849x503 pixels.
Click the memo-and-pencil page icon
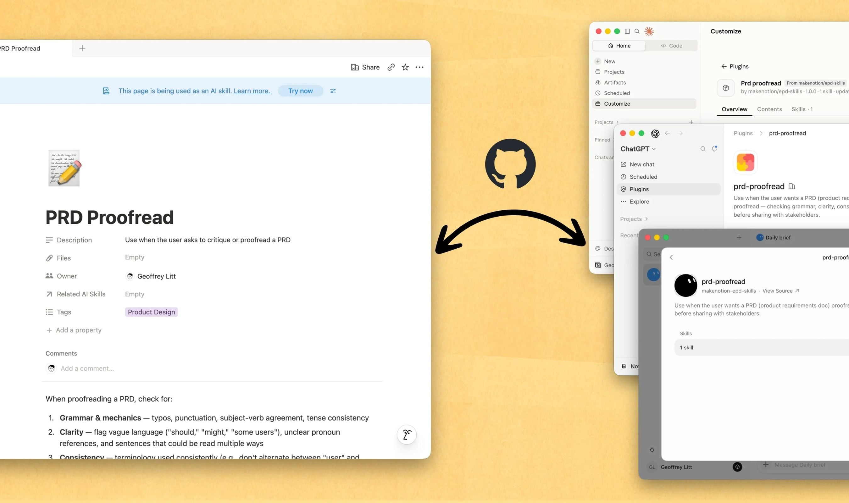[x=64, y=168]
